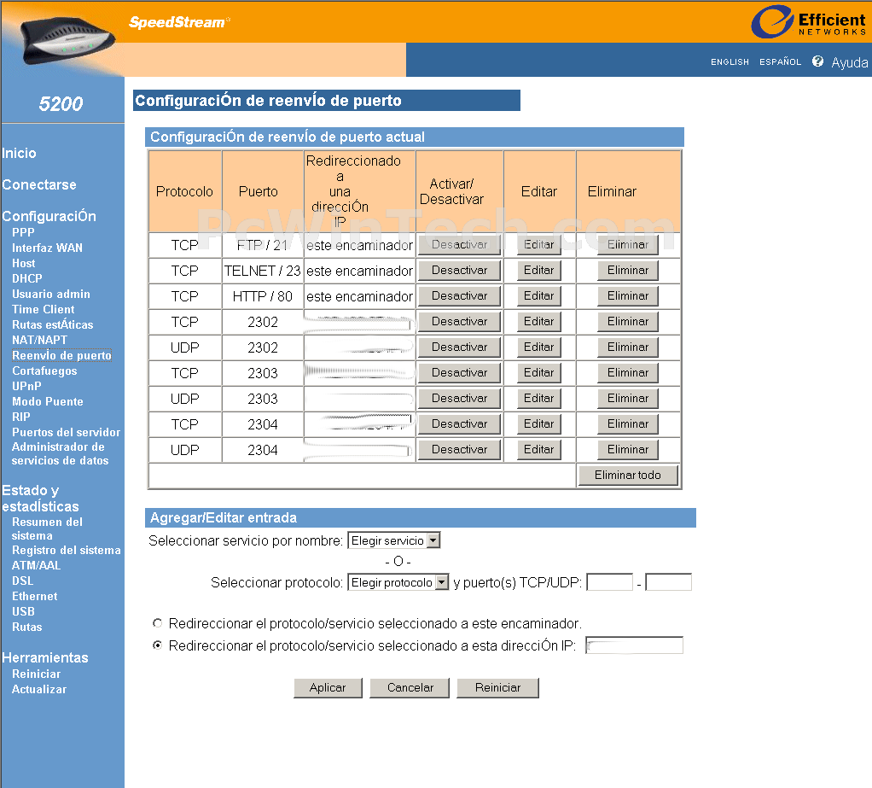Viewport: 872px width, 788px height.
Task: Open USB statistics
Action: pos(23,611)
